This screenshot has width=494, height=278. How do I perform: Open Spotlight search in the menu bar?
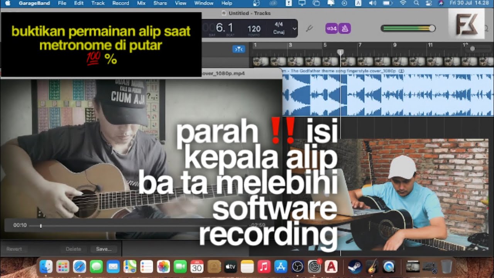(416, 3)
